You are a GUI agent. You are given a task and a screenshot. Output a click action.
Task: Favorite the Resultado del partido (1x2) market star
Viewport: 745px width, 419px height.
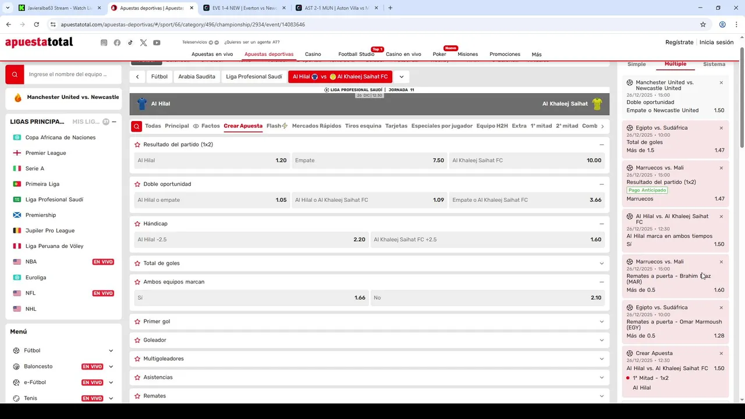click(137, 144)
